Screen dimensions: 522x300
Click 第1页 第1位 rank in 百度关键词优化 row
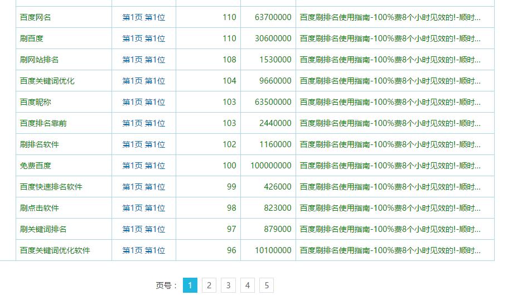click(143, 81)
